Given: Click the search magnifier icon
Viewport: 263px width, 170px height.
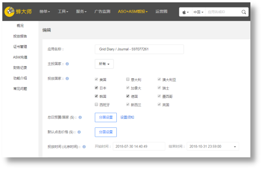Looking at the screenshot, I should [x=244, y=12].
